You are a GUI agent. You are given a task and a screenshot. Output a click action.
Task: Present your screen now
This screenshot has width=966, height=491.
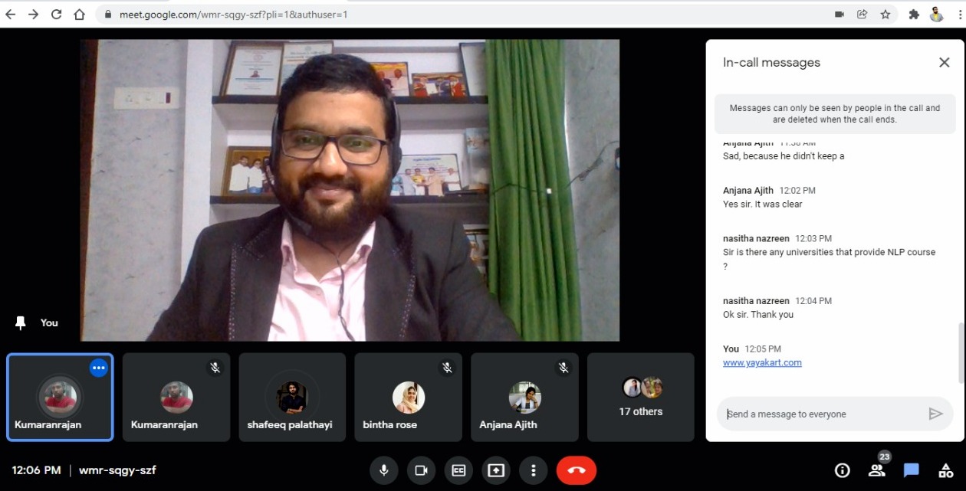point(496,470)
